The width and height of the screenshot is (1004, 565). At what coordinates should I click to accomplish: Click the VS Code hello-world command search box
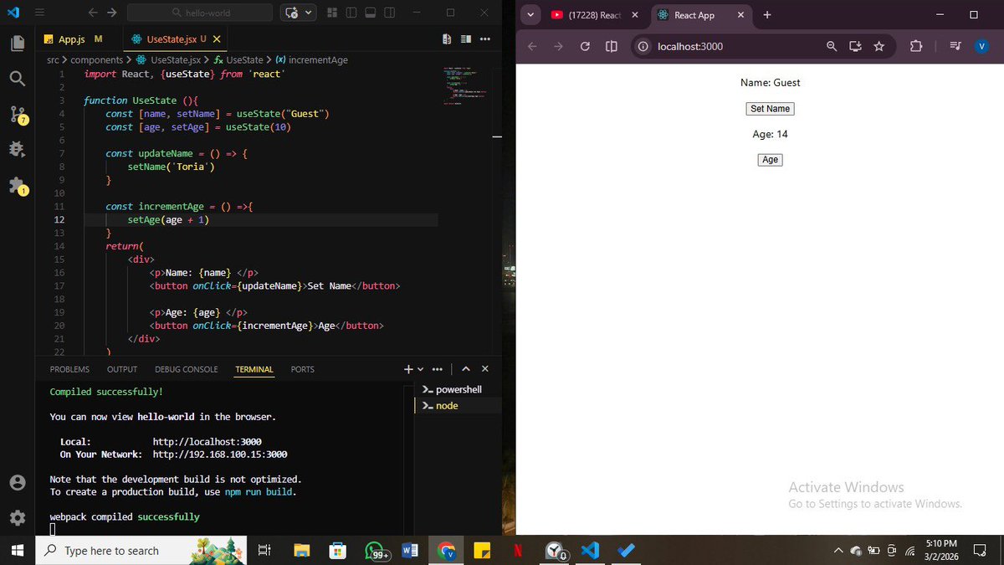[200, 13]
